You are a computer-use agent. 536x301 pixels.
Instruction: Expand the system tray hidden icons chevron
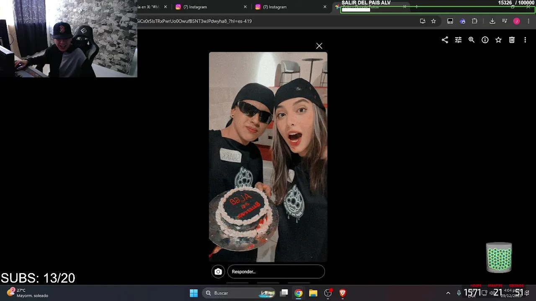(448, 293)
